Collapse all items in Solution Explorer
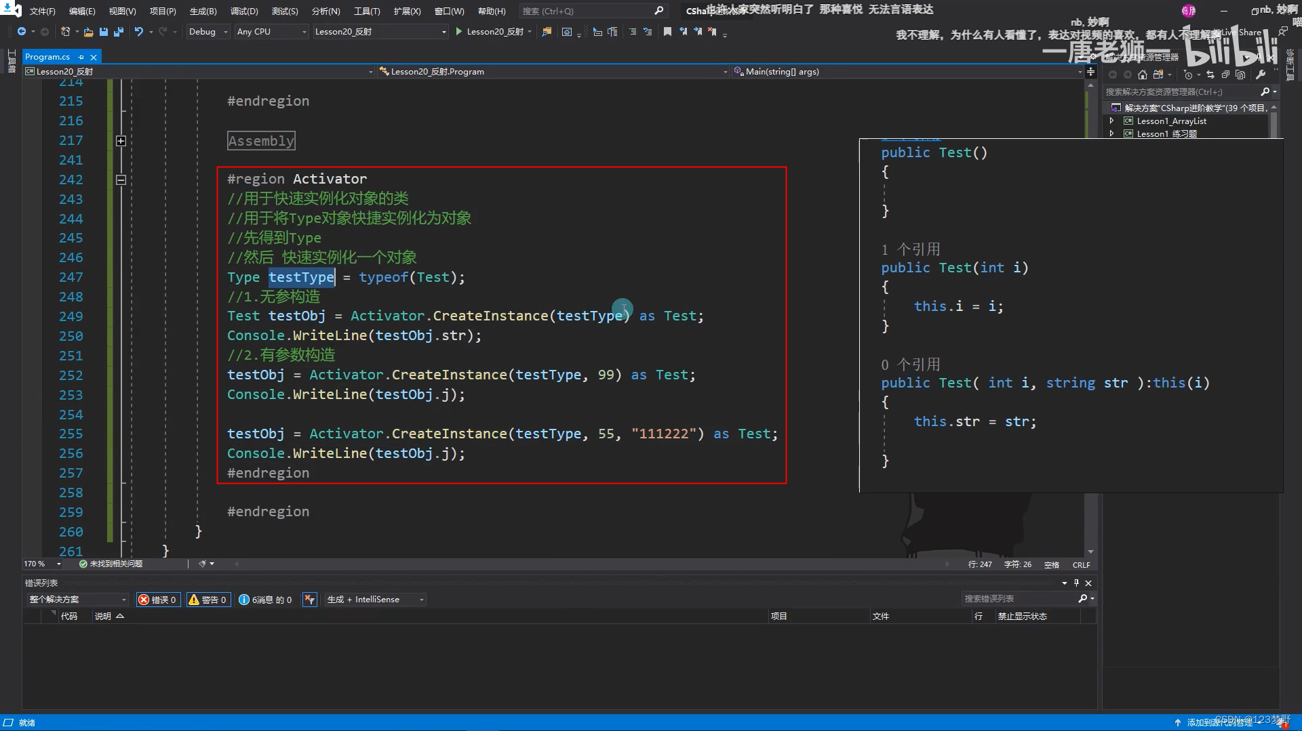 1225,75
